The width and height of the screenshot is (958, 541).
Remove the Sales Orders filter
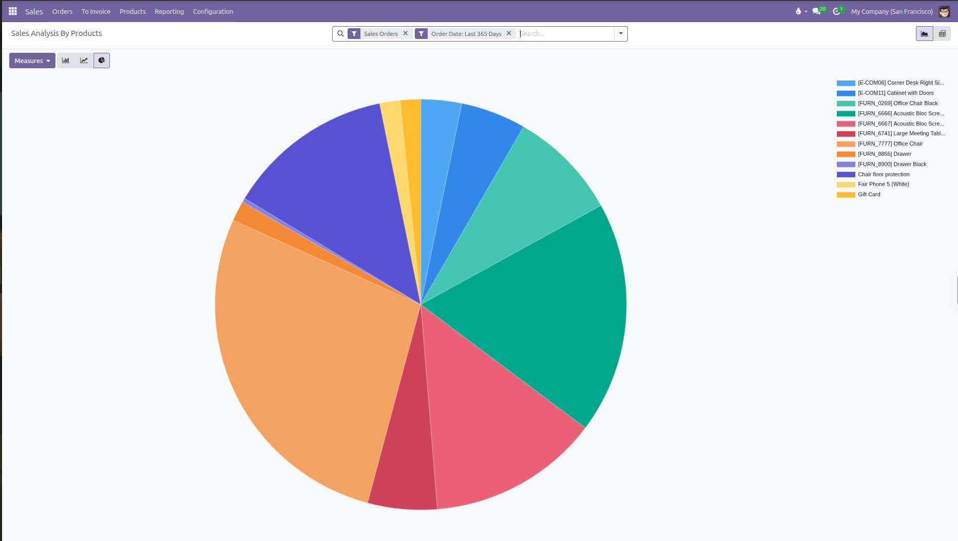406,33
